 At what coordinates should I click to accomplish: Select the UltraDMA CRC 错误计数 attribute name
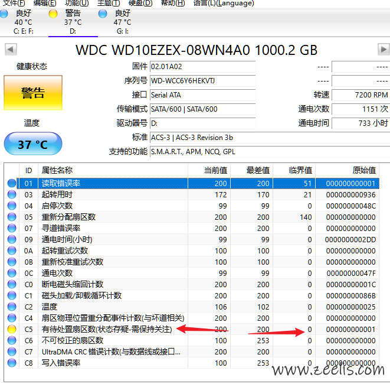[x=111, y=352]
